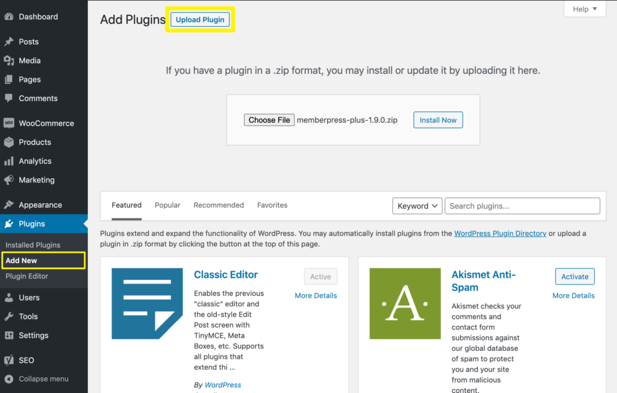Select Installed Plugins submenu
The height and width of the screenshot is (393, 617).
(33, 245)
